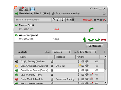Click the Conference button
The image size is (121, 90).
[95, 46]
